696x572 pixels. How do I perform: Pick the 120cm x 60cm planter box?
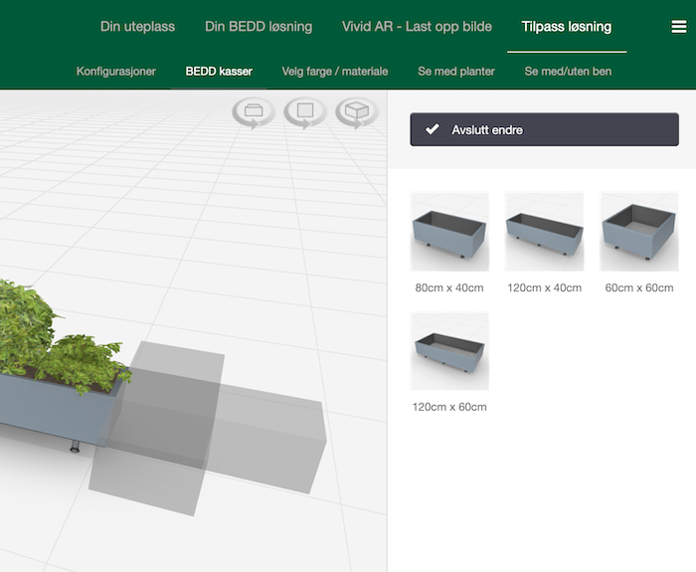(449, 351)
